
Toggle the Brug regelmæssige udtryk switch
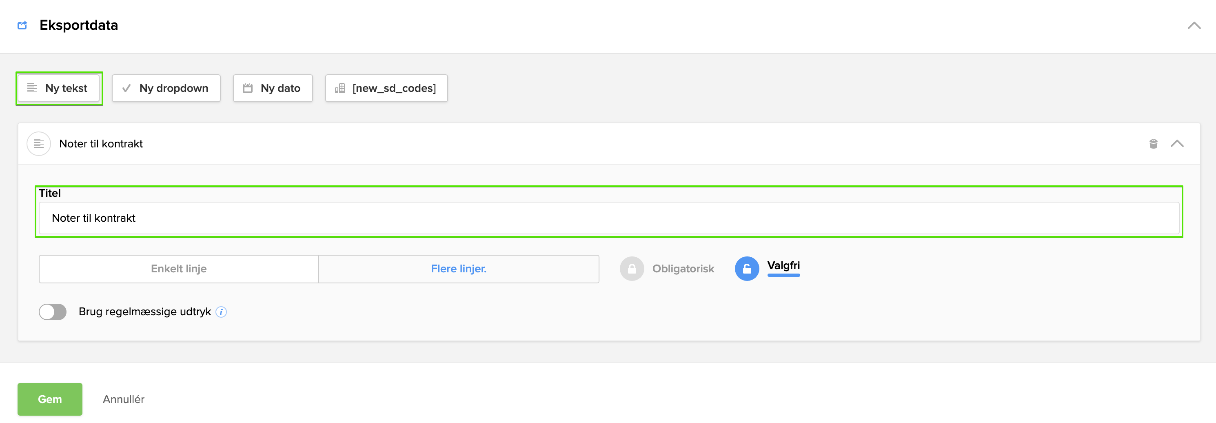pyautogui.click(x=53, y=312)
